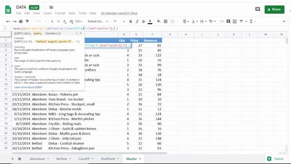Switch to the Sheffield sheet tab
The width and height of the screenshot is (291, 164).
coord(108,159)
